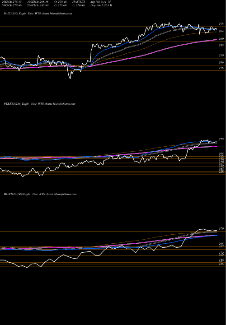Click the 126 price label on monthly chart
This screenshot has width=226, height=325.
(221, 264)
